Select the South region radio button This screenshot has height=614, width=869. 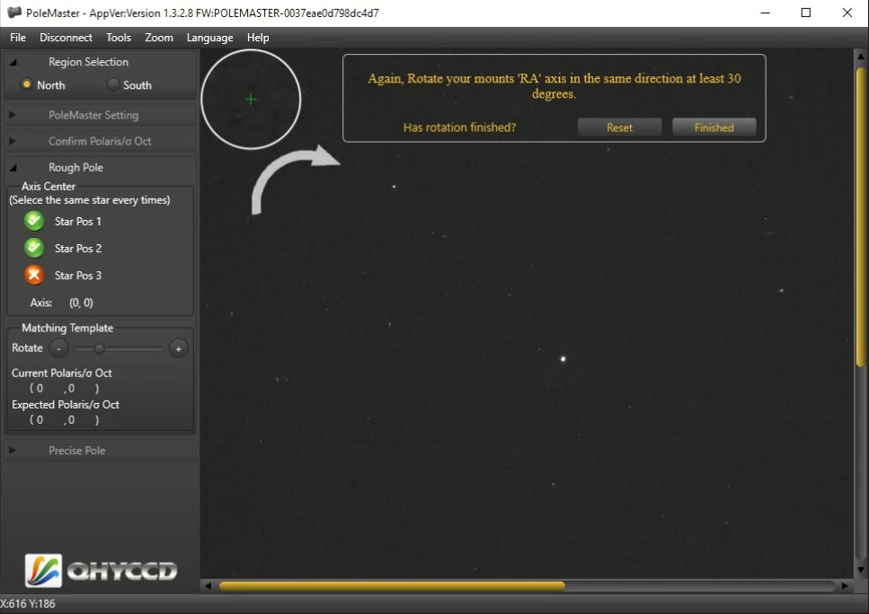coord(113,84)
